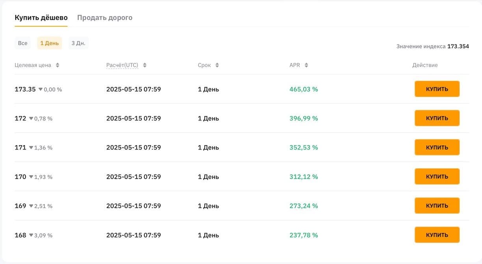The image size is (482, 264).
Task: Sort by Срок column arrows
Action: [x=217, y=65]
